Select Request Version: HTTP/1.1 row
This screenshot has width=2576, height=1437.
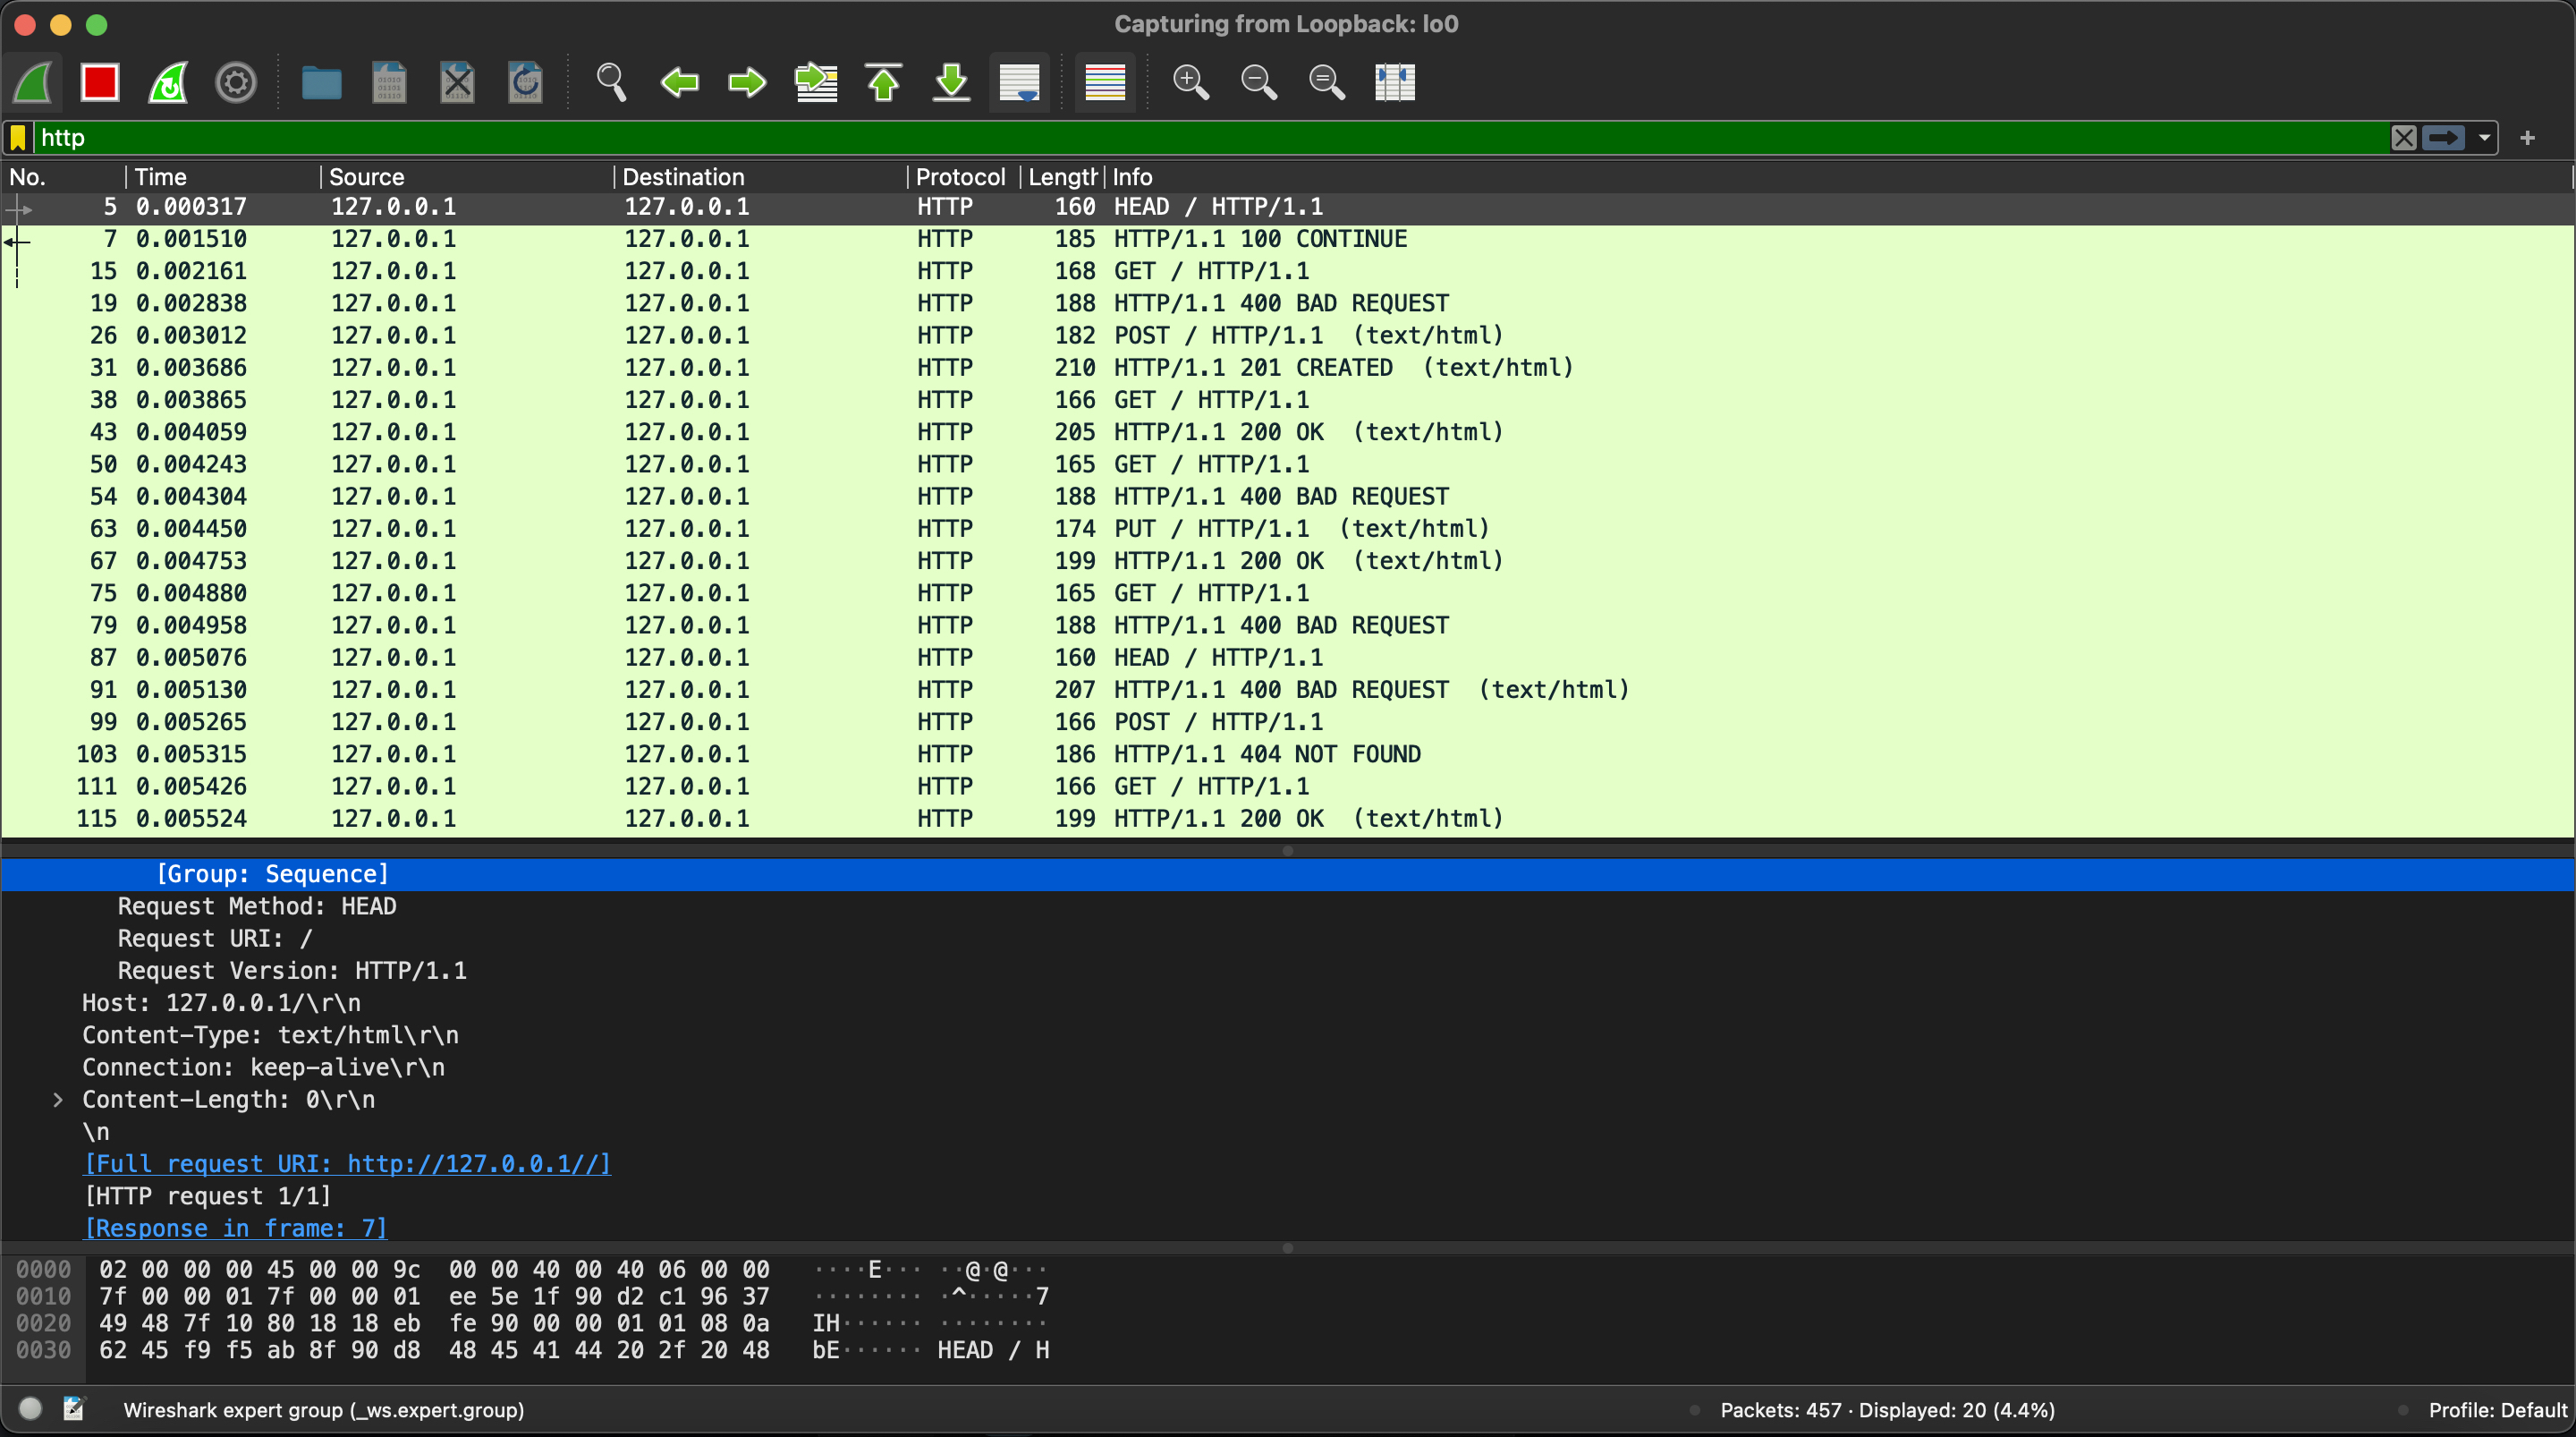click(1288, 971)
